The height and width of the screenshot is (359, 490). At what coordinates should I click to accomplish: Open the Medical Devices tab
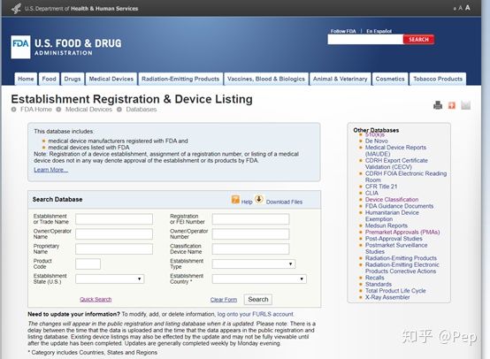coord(111,79)
